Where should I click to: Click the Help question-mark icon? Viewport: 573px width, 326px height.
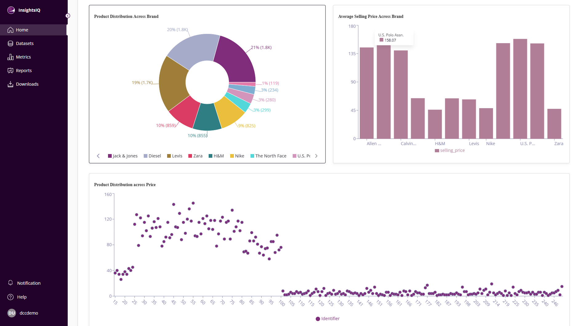pyautogui.click(x=10, y=297)
